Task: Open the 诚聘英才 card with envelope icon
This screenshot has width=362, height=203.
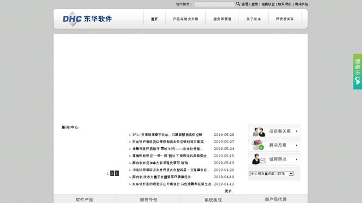Action: point(274,159)
